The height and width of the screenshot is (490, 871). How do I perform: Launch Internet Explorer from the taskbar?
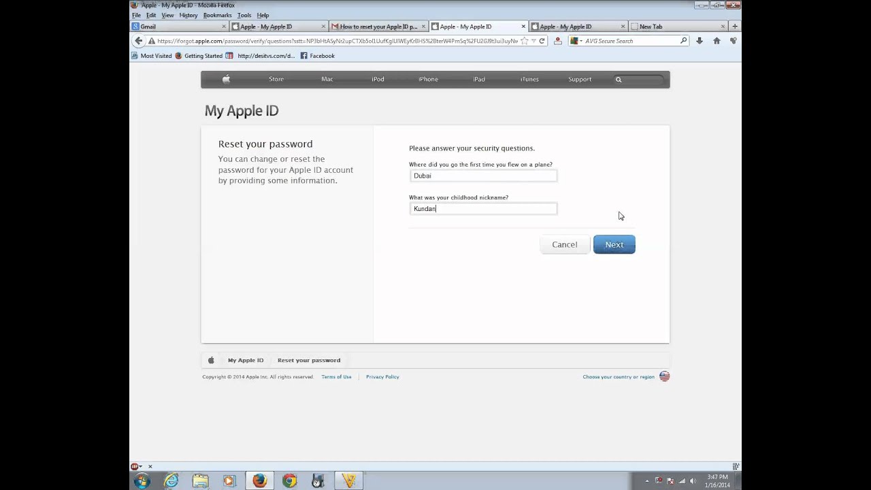(171, 481)
